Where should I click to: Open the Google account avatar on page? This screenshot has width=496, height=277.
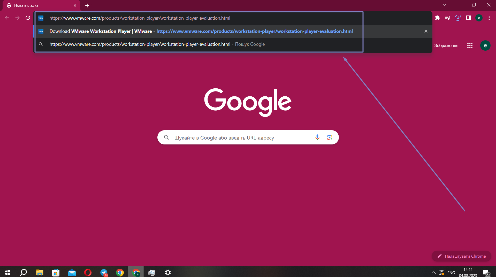tap(485, 45)
